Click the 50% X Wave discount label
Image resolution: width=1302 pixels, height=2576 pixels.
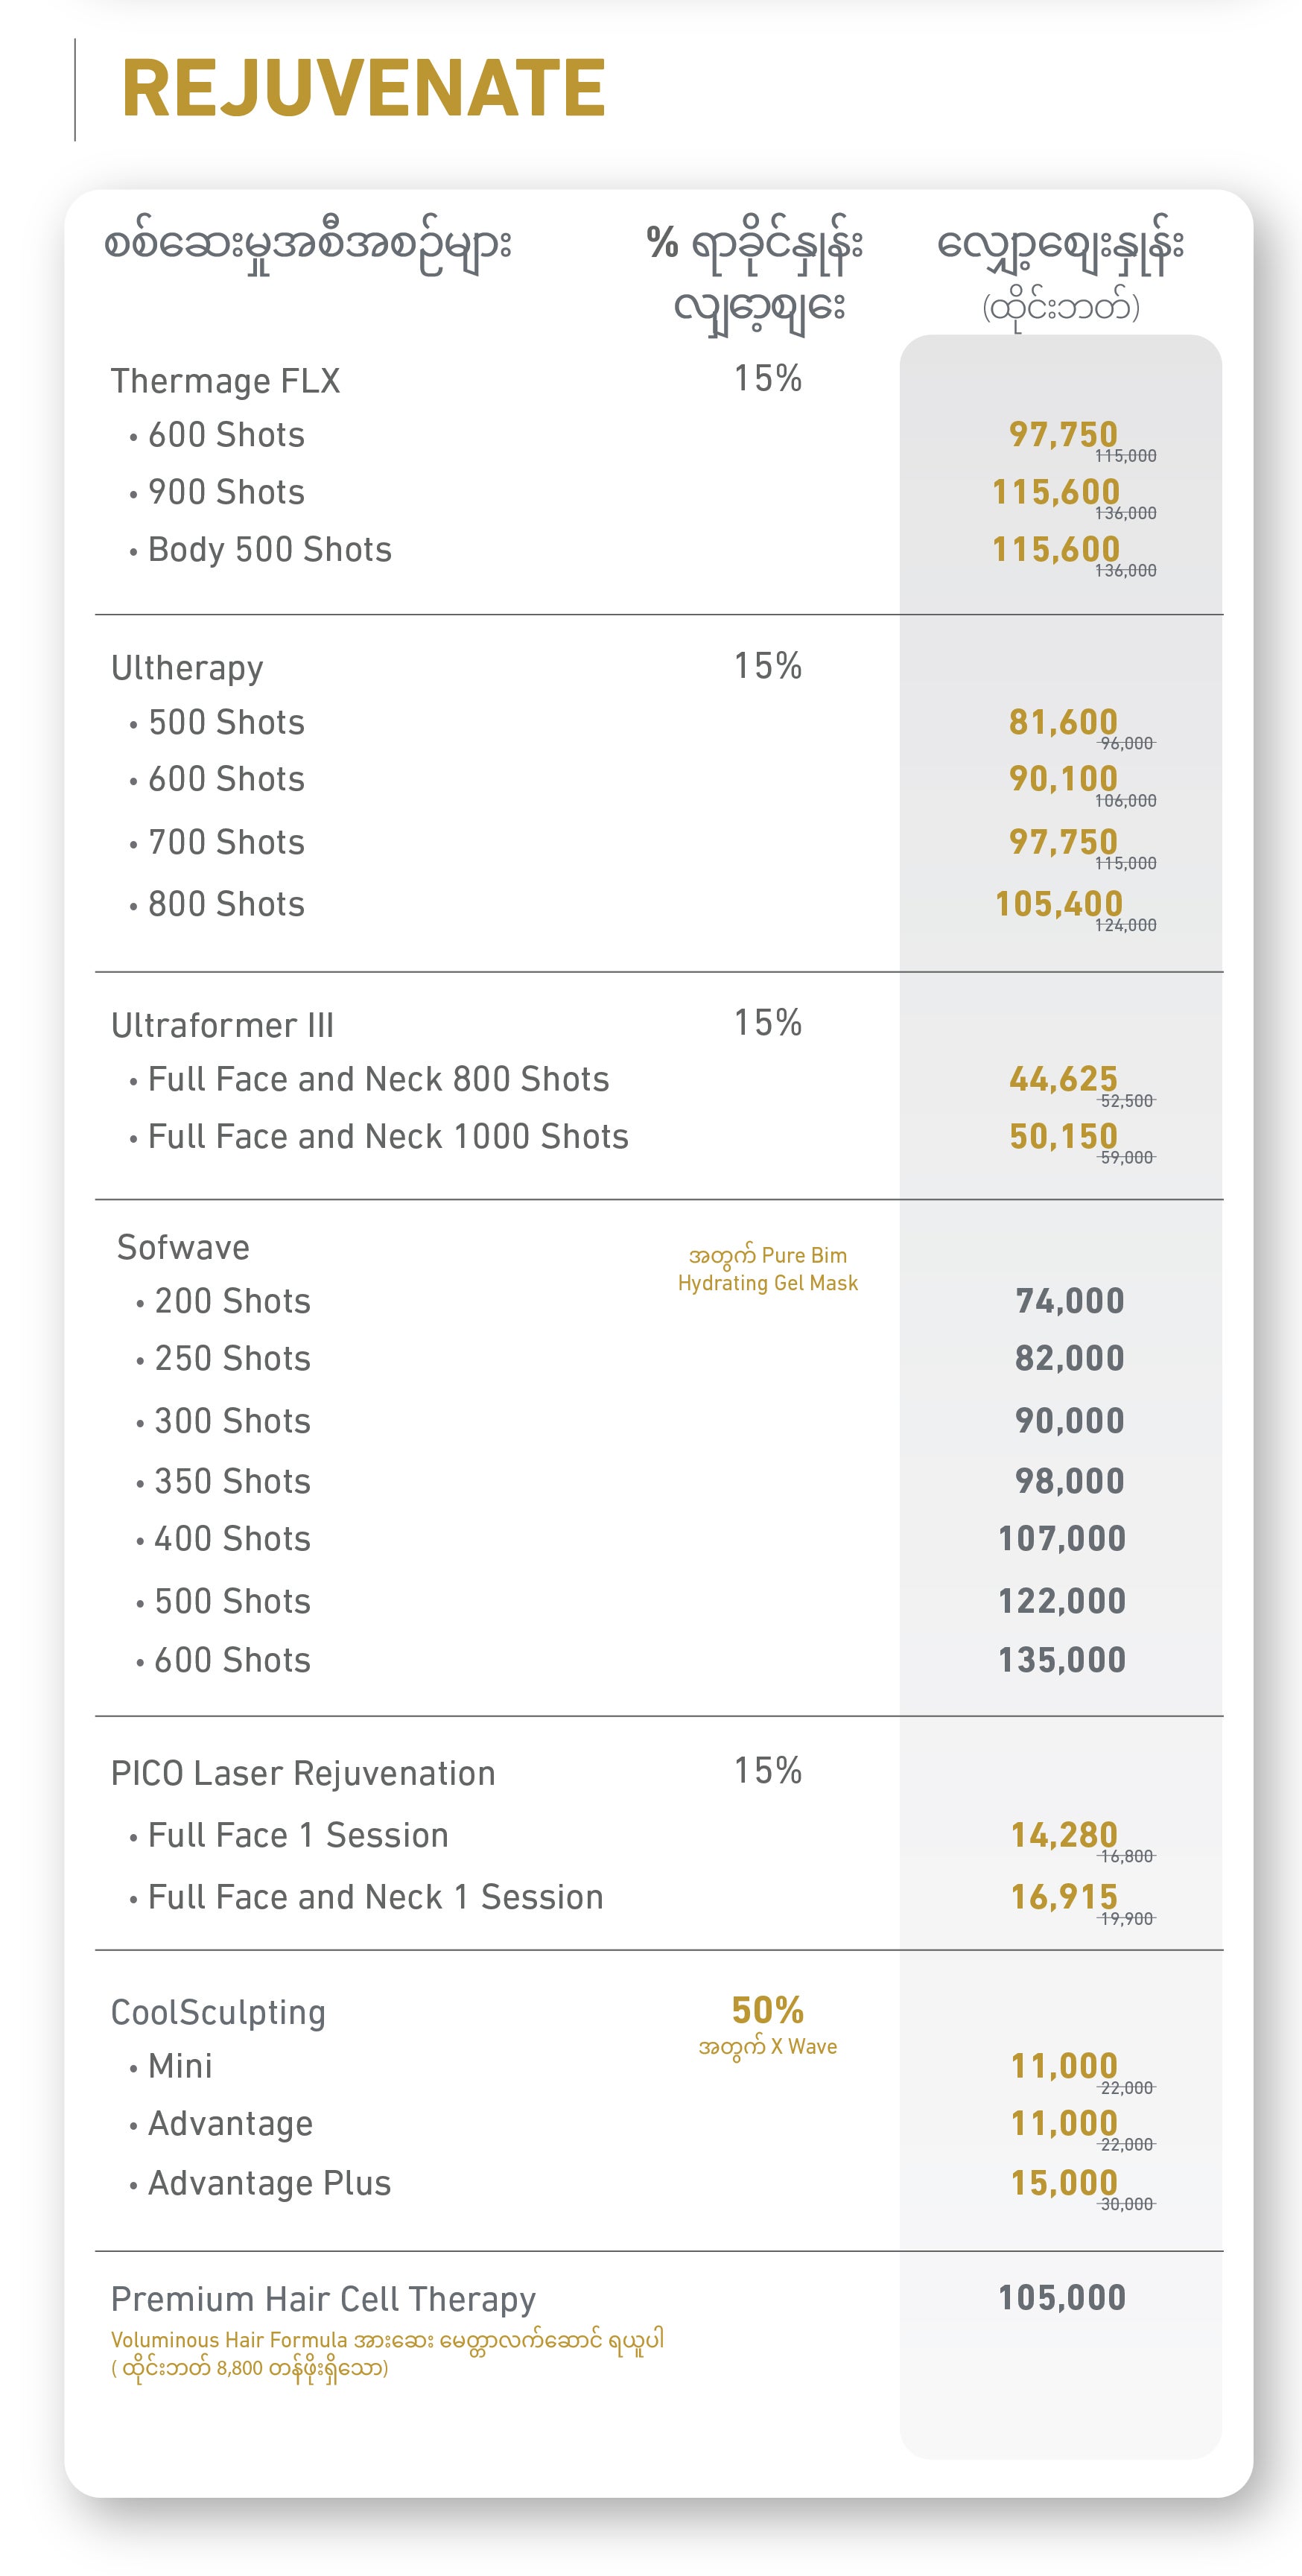point(768,2023)
